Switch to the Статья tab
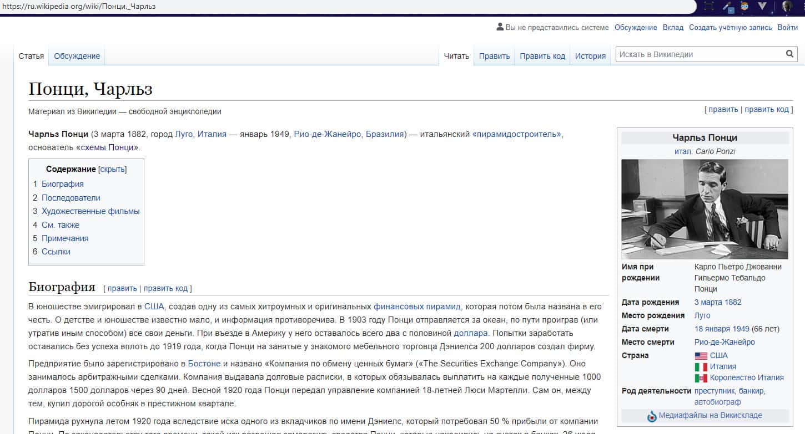This screenshot has height=434, width=805. (x=31, y=56)
